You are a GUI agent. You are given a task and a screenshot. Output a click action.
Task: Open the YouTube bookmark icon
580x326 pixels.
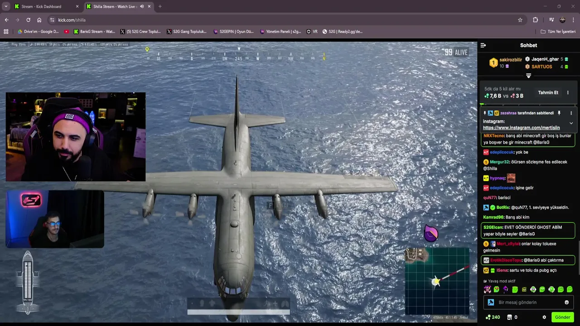pos(67,32)
